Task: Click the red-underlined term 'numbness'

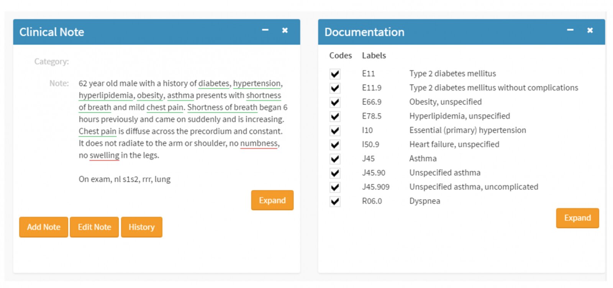Action: tap(259, 143)
